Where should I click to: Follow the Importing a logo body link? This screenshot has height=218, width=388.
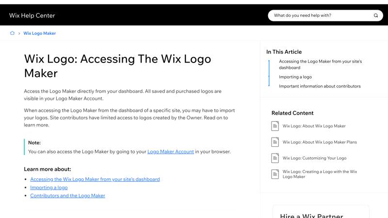[49, 187]
